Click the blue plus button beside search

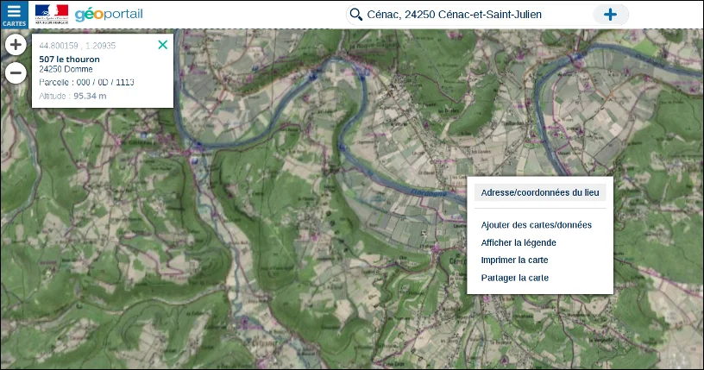610,15
